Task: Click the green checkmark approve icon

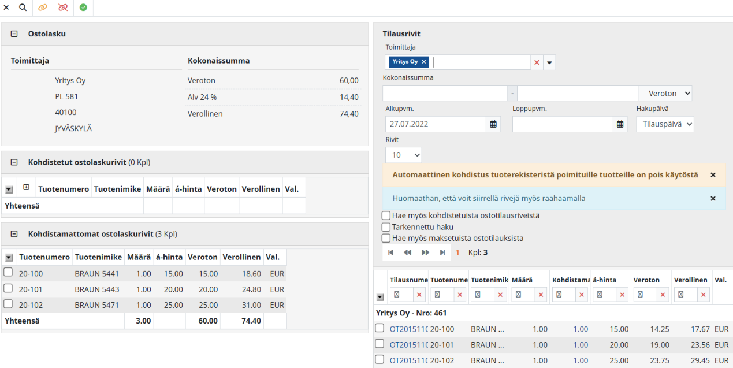Action: tap(83, 8)
